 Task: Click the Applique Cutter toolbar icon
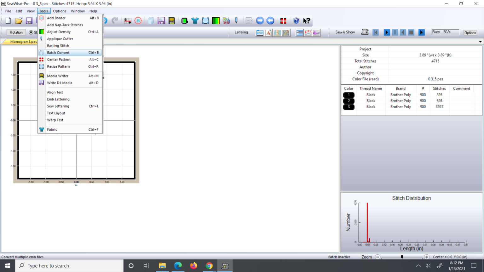(x=236, y=21)
